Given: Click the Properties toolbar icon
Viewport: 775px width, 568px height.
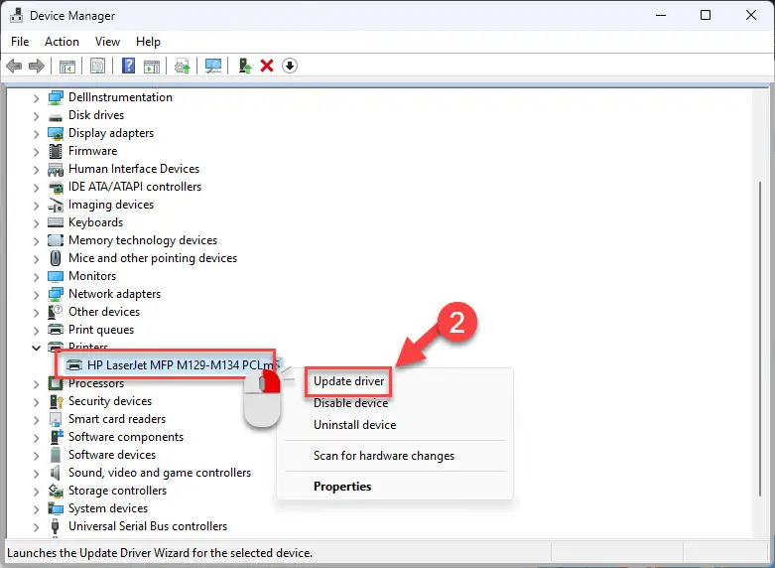Looking at the screenshot, I should coord(97,66).
